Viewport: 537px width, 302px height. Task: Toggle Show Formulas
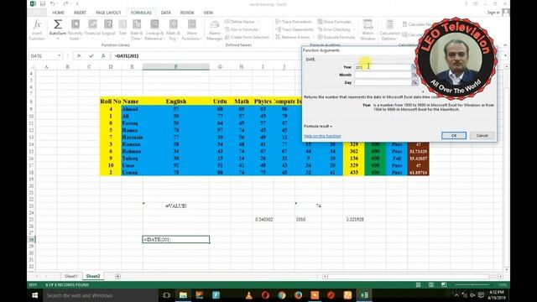click(x=334, y=22)
